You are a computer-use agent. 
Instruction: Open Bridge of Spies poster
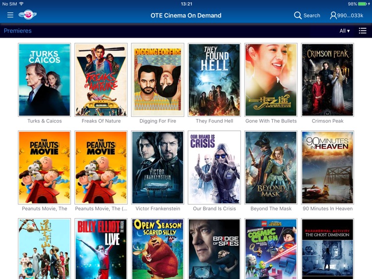click(214, 249)
